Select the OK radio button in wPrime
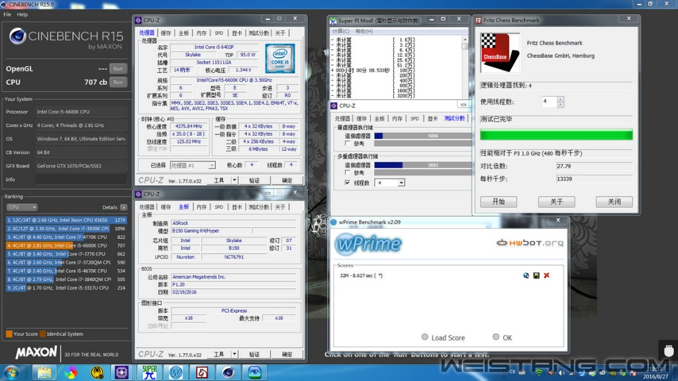 [x=496, y=337]
